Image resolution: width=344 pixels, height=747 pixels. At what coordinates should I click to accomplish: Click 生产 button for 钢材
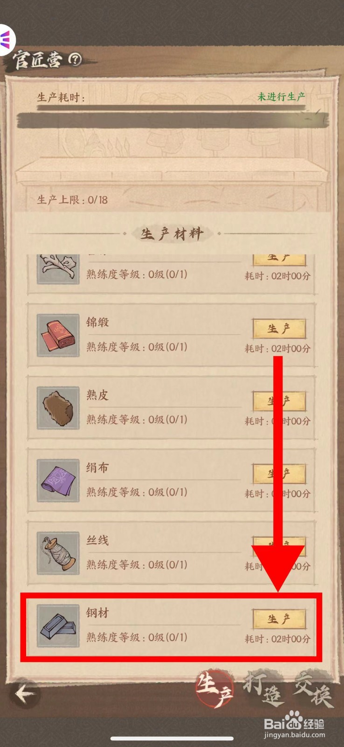pos(279,620)
